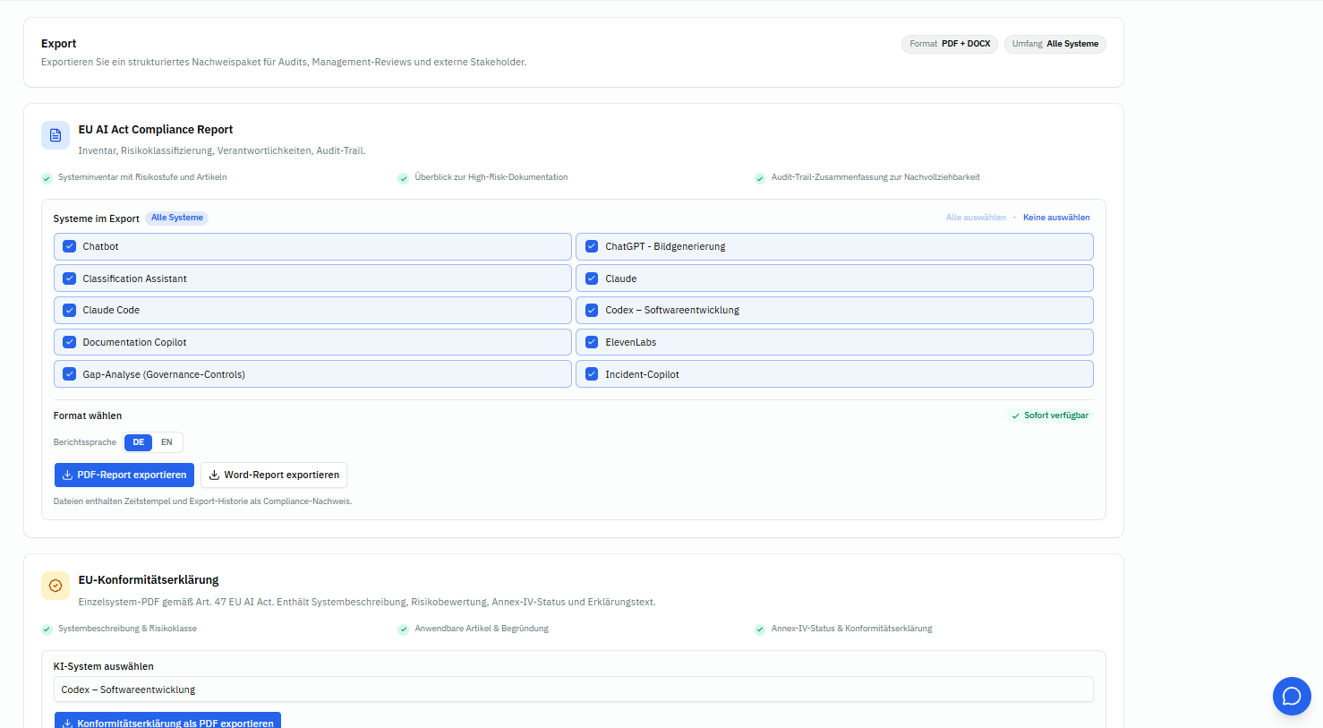
Task: Open the KI-System auswählen dropdown
Action: coord(573,689)
